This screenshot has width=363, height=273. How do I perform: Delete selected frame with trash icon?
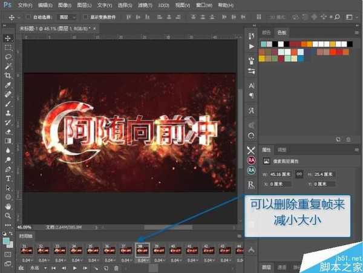point(116,268)
